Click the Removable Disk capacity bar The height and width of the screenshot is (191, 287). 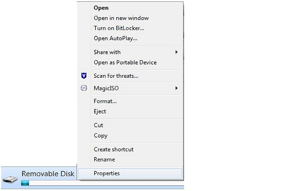tap(48, 183)
